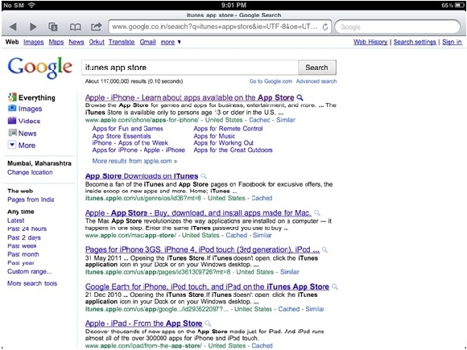Choose 'Custom range...' time filter

coord(30,271)
